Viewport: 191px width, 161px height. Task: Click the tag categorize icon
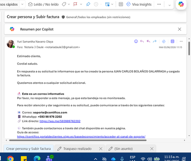pyautogui.click(x=64, y=4)
